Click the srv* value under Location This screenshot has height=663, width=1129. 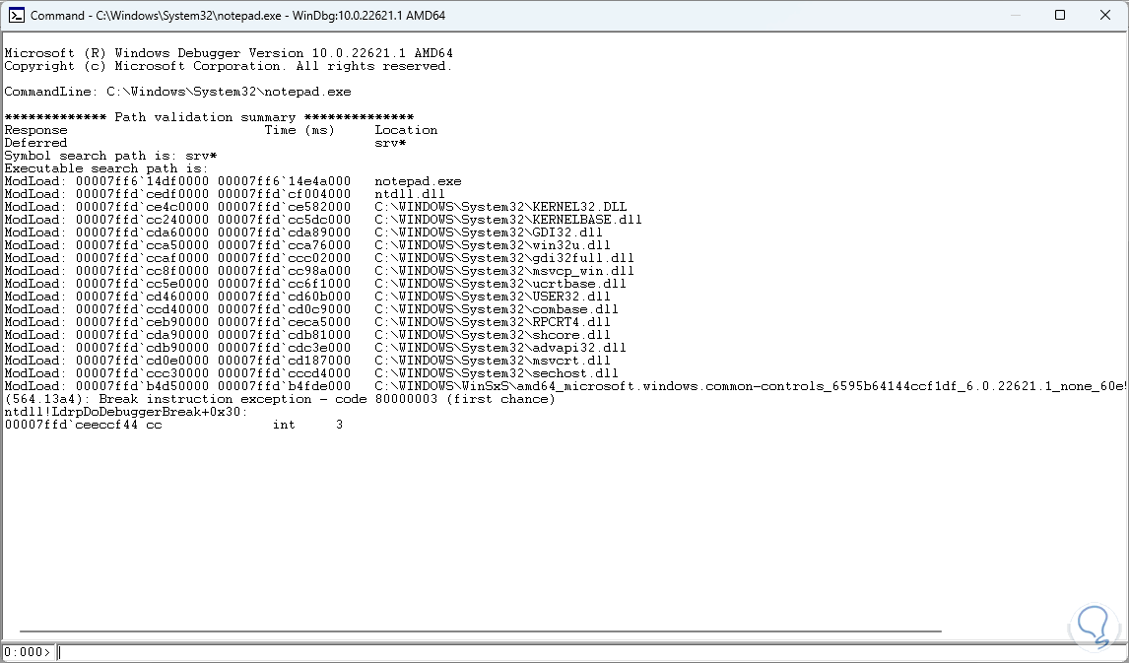[x=390, y=143]
